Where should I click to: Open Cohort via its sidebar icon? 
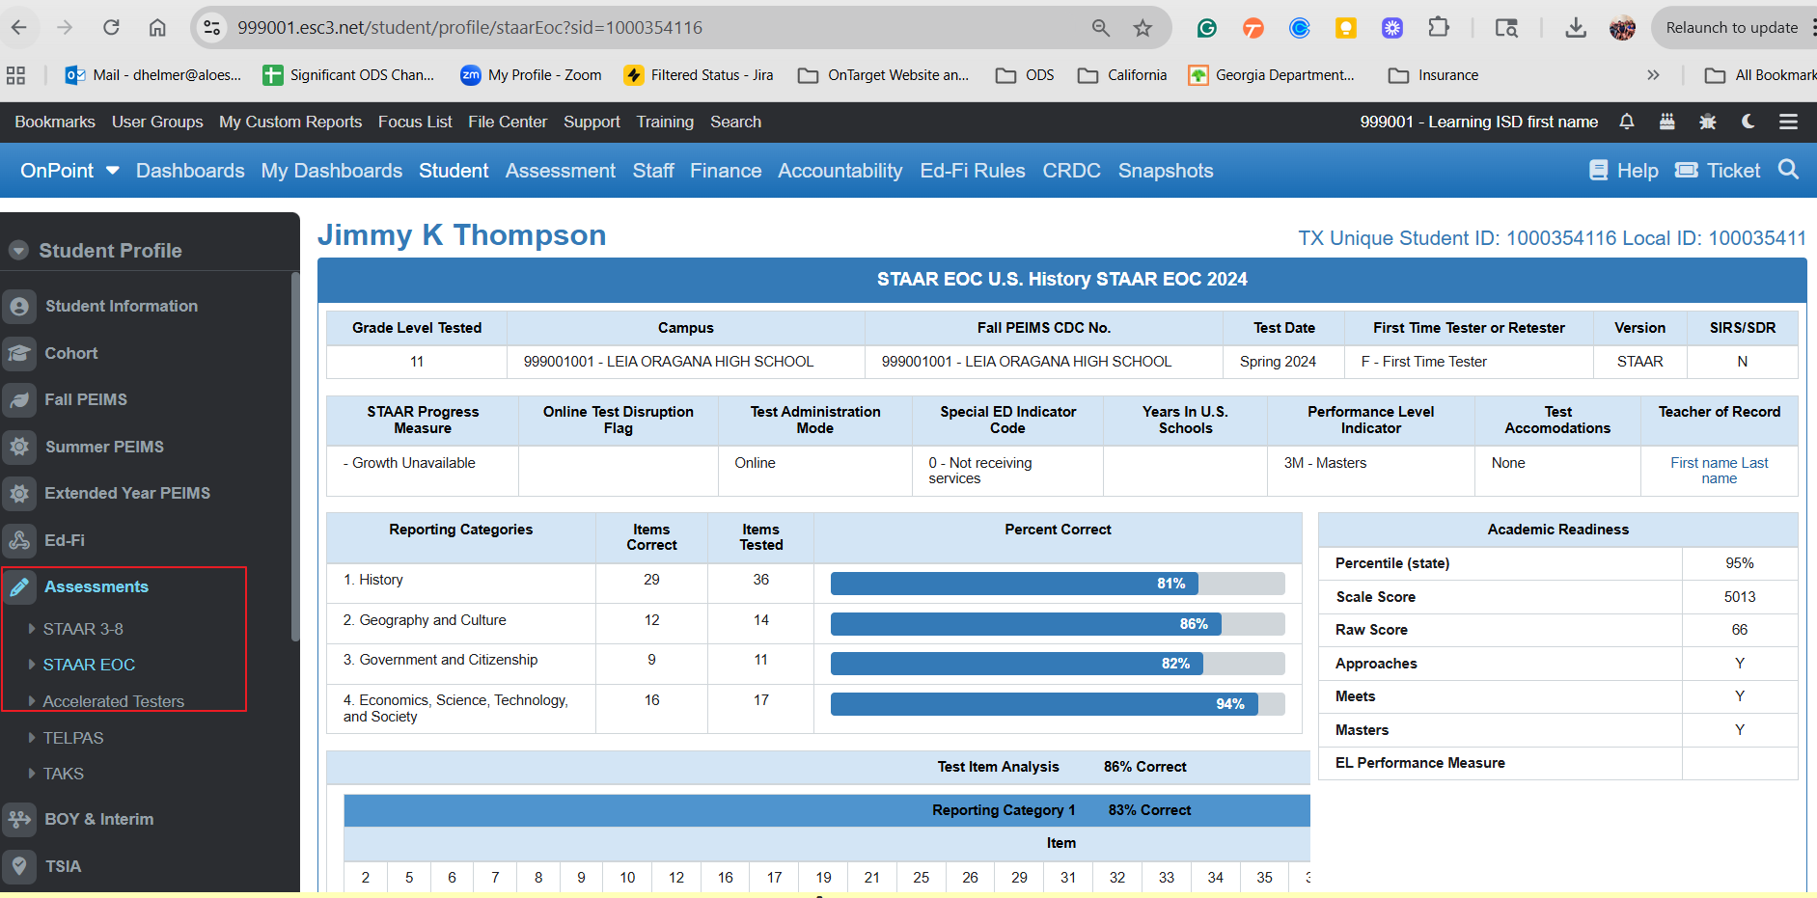[x=19, y=353]
